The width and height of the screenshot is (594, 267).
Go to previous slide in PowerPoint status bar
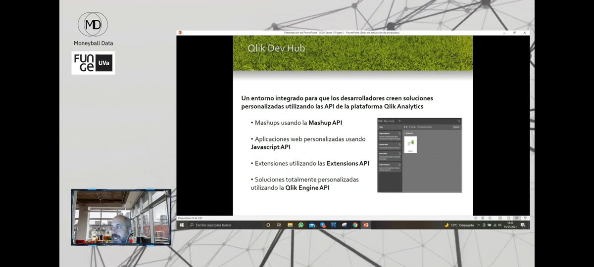pos(476,218)
